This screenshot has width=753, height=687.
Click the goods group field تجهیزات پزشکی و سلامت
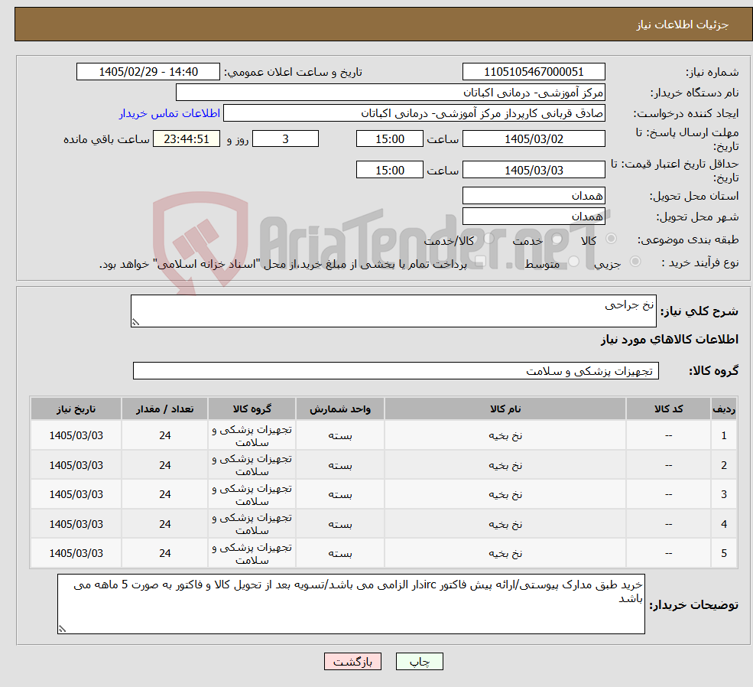tap(396, 371)
